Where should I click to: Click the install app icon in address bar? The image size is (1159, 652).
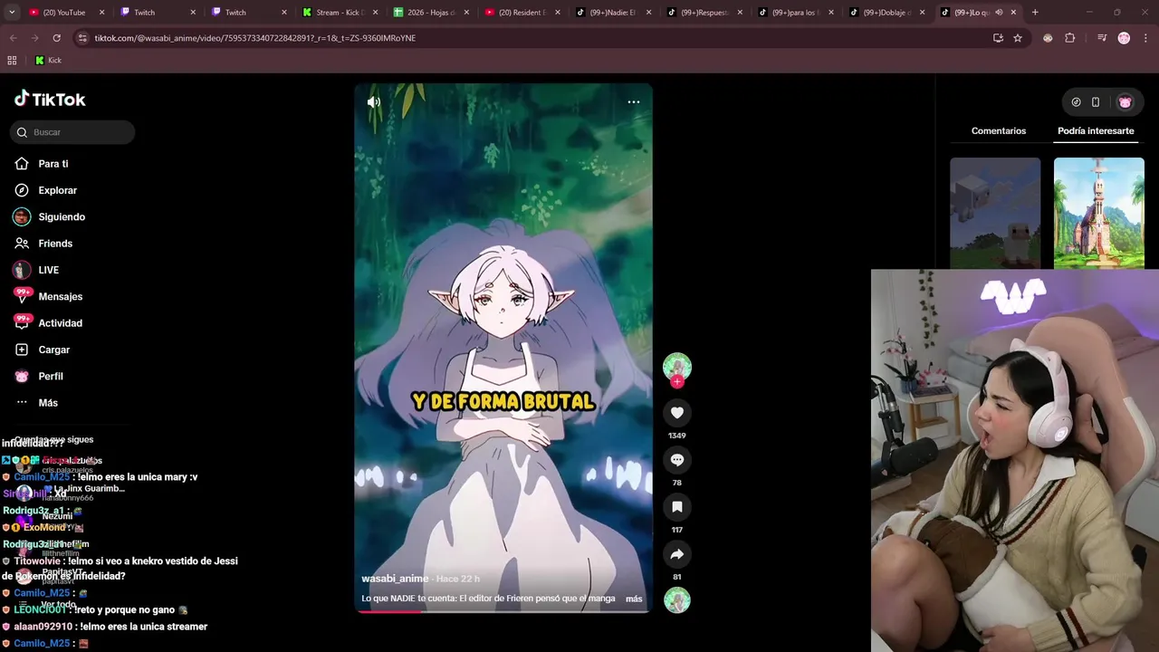pos(998,38)
